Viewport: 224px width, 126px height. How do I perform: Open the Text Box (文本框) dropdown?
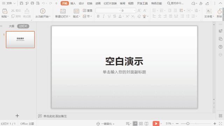click(x=209, y=16)
